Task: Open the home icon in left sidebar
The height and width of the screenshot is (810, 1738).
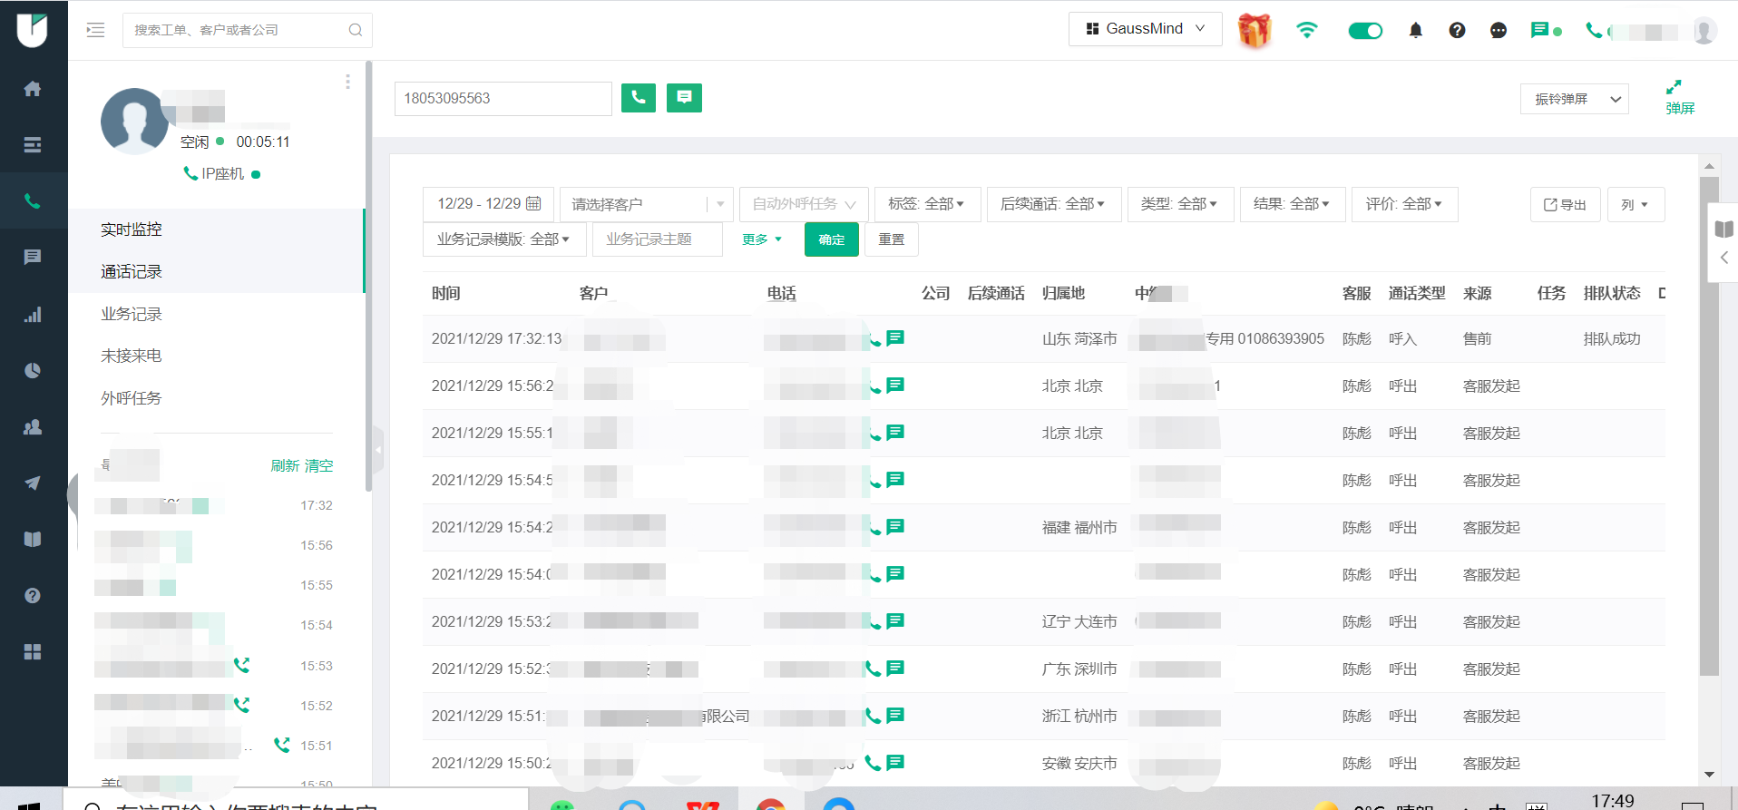Action: pos(33,89)
